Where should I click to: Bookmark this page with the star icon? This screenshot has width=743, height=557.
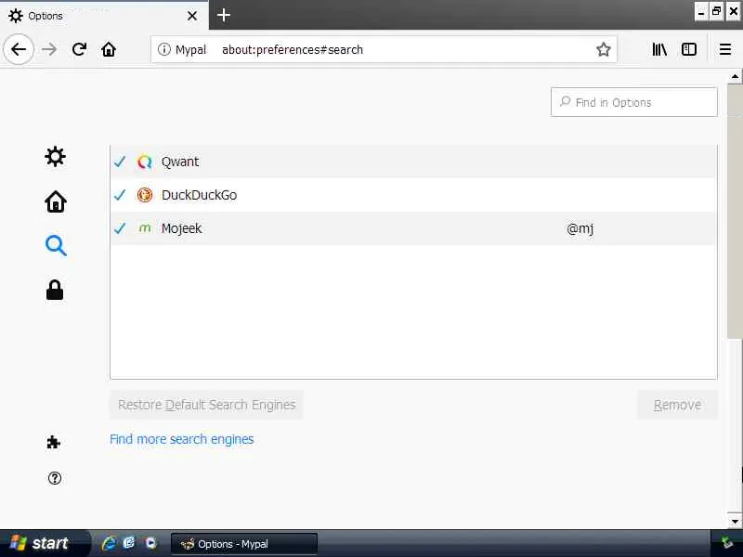click(603, 49)
